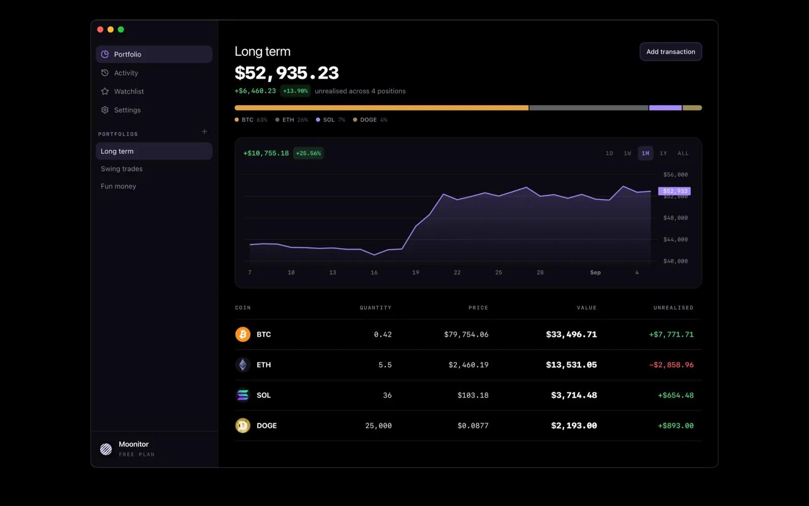Click the VALUE column header
Viewport: 809px width, 506px height.
click(x=587, y=308)
